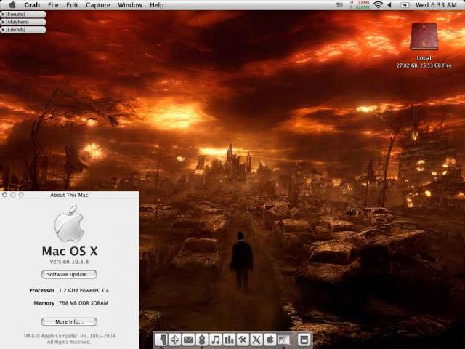Open the crossed tools utilities icon
Image resolution: width=465 pixels, height=349 pixels.
243,340
